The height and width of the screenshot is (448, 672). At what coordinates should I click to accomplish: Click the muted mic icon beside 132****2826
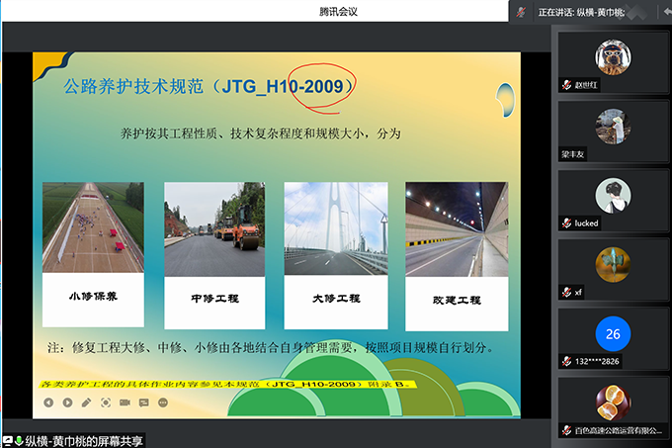pyautogui.click(x=566, y=361)
